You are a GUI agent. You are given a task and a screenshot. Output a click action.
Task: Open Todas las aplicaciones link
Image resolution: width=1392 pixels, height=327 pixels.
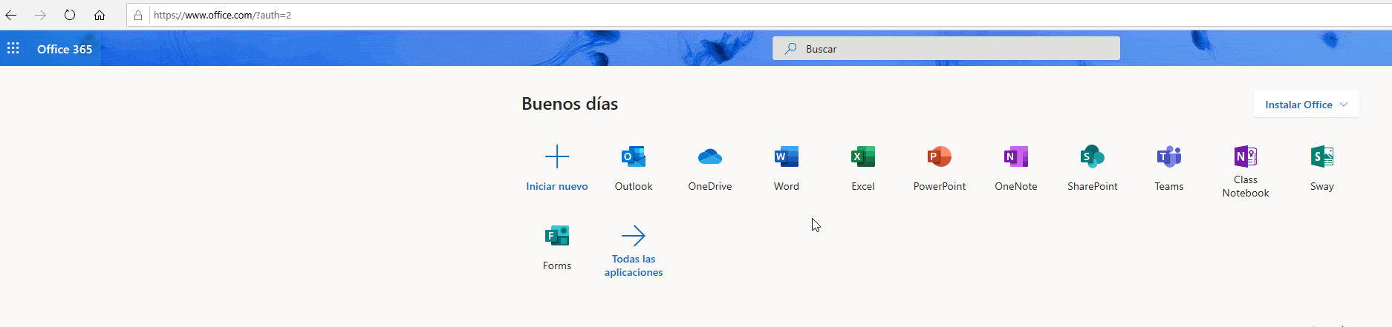(x=633, y=237)
